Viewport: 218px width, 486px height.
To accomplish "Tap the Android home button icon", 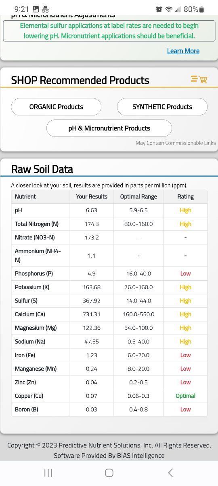I will pyautogui.click(x=109, y=473).
